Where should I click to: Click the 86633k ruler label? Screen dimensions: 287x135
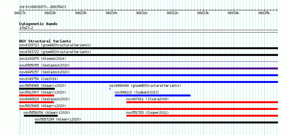(203, 13)
